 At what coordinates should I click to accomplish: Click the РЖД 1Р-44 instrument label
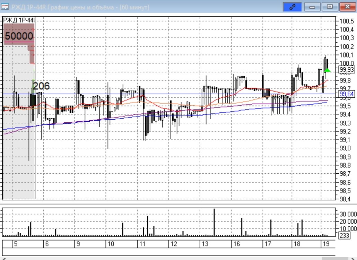[x=19, y=20]
